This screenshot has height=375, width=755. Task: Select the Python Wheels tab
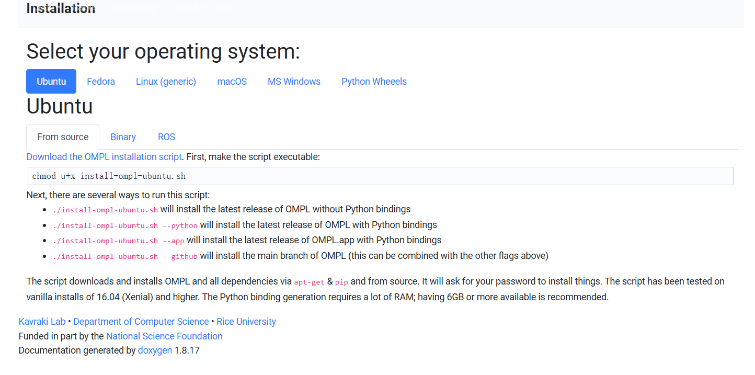click(x=374, y=81)
